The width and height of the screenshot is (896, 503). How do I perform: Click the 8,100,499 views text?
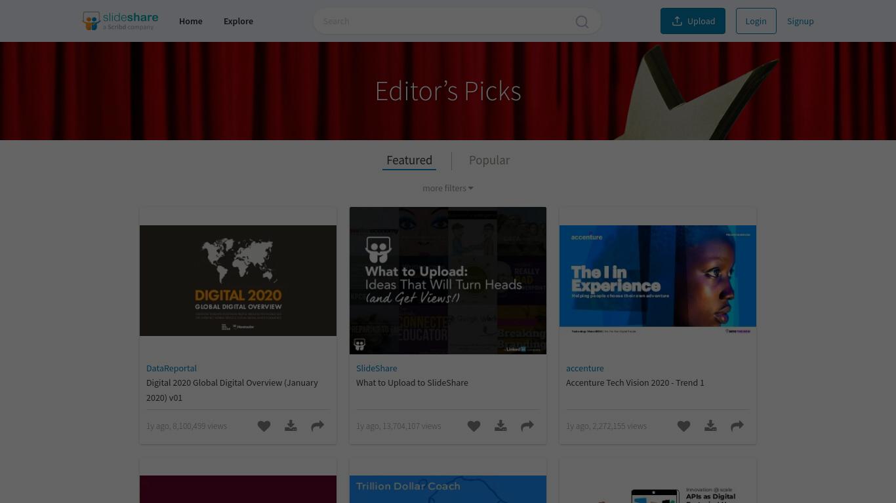199,426
